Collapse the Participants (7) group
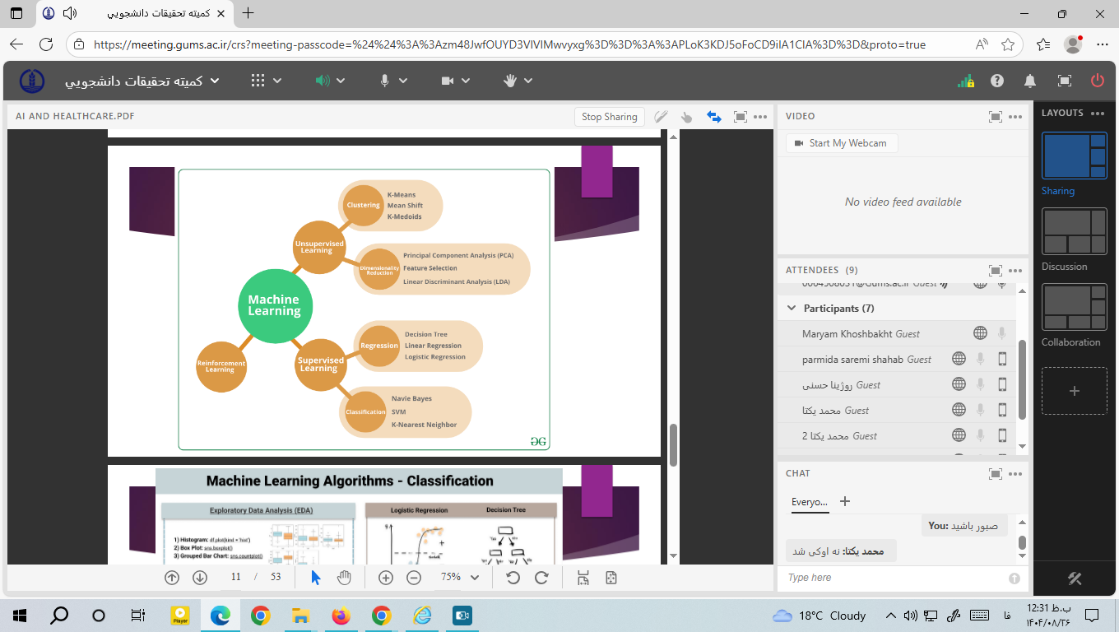This screenshot has height=632, width=1119. point(792,309)
